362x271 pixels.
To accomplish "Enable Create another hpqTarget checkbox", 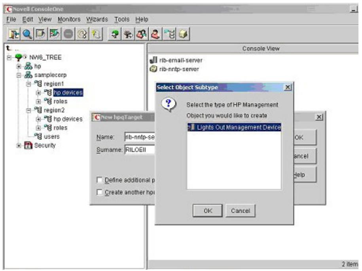I will (100, 192).
